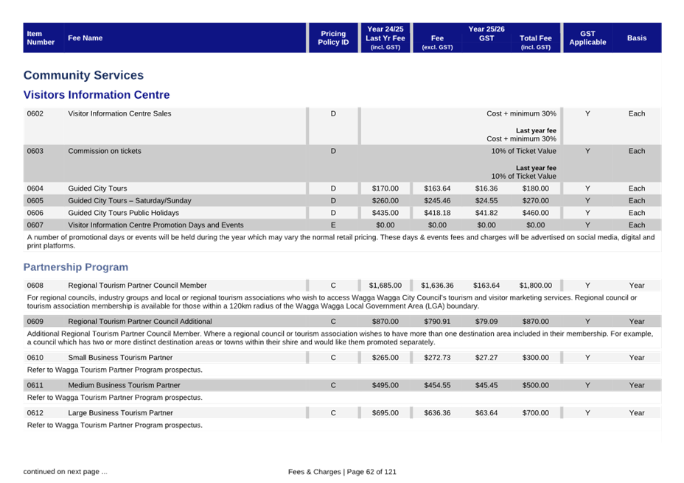Screen dimensions: 684x483
Task: Click the $790.91 fee value
Action: (437, 321)
